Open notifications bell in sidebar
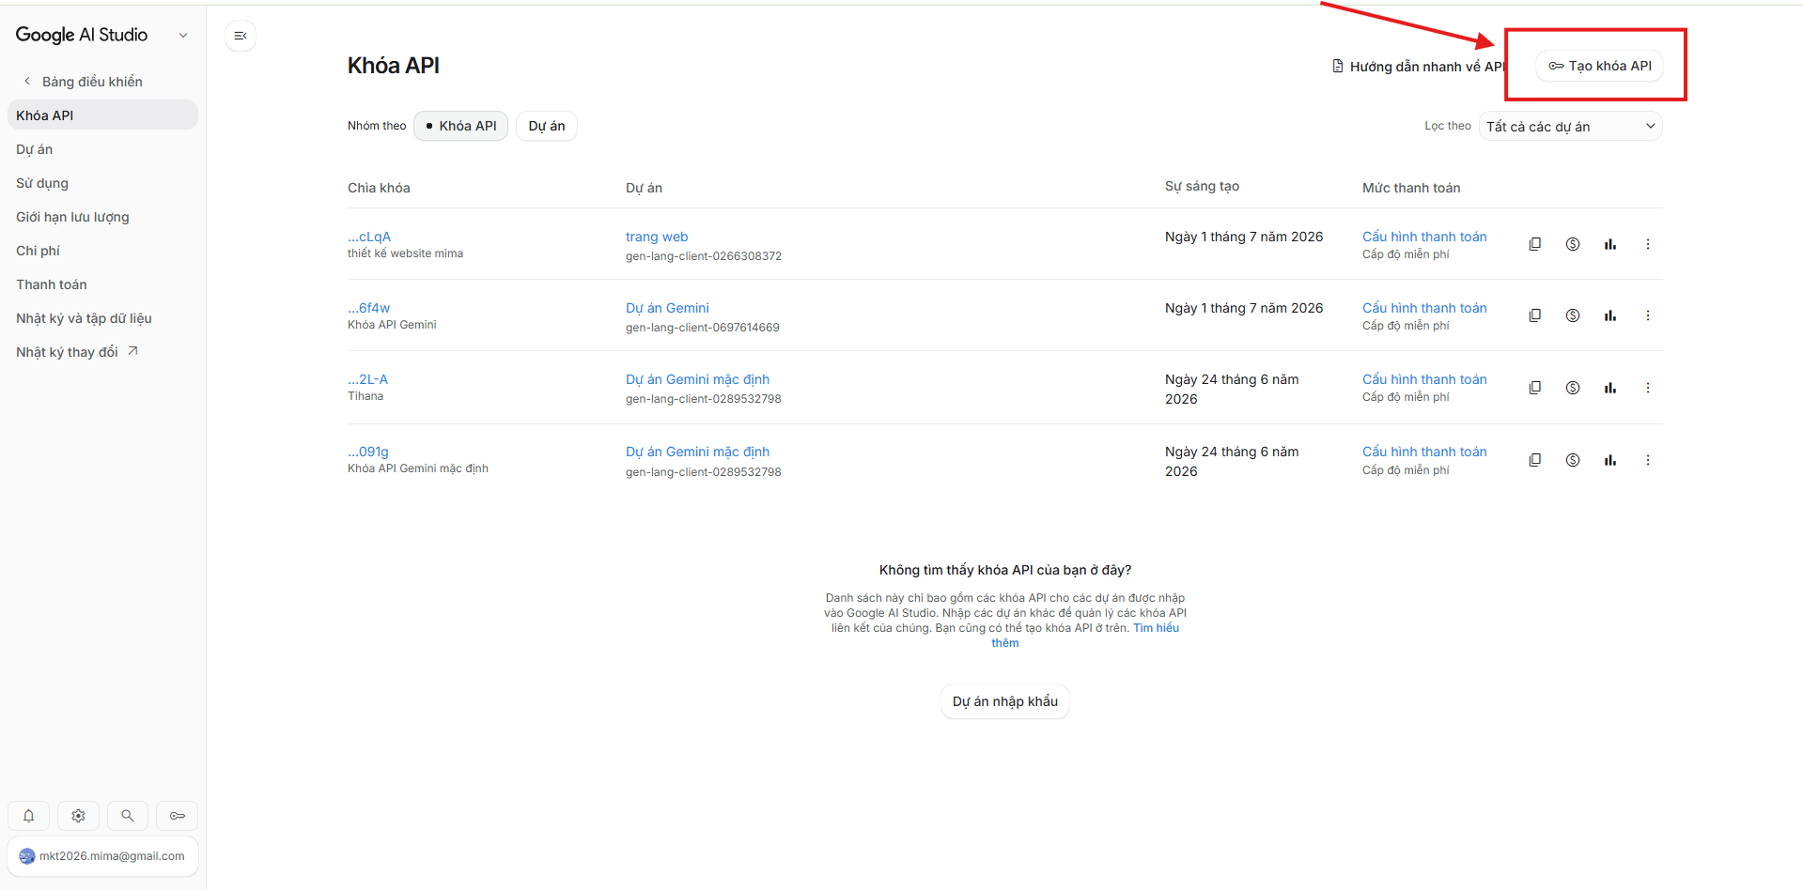Screen dimensions: 1803x890 pos(29,816)
